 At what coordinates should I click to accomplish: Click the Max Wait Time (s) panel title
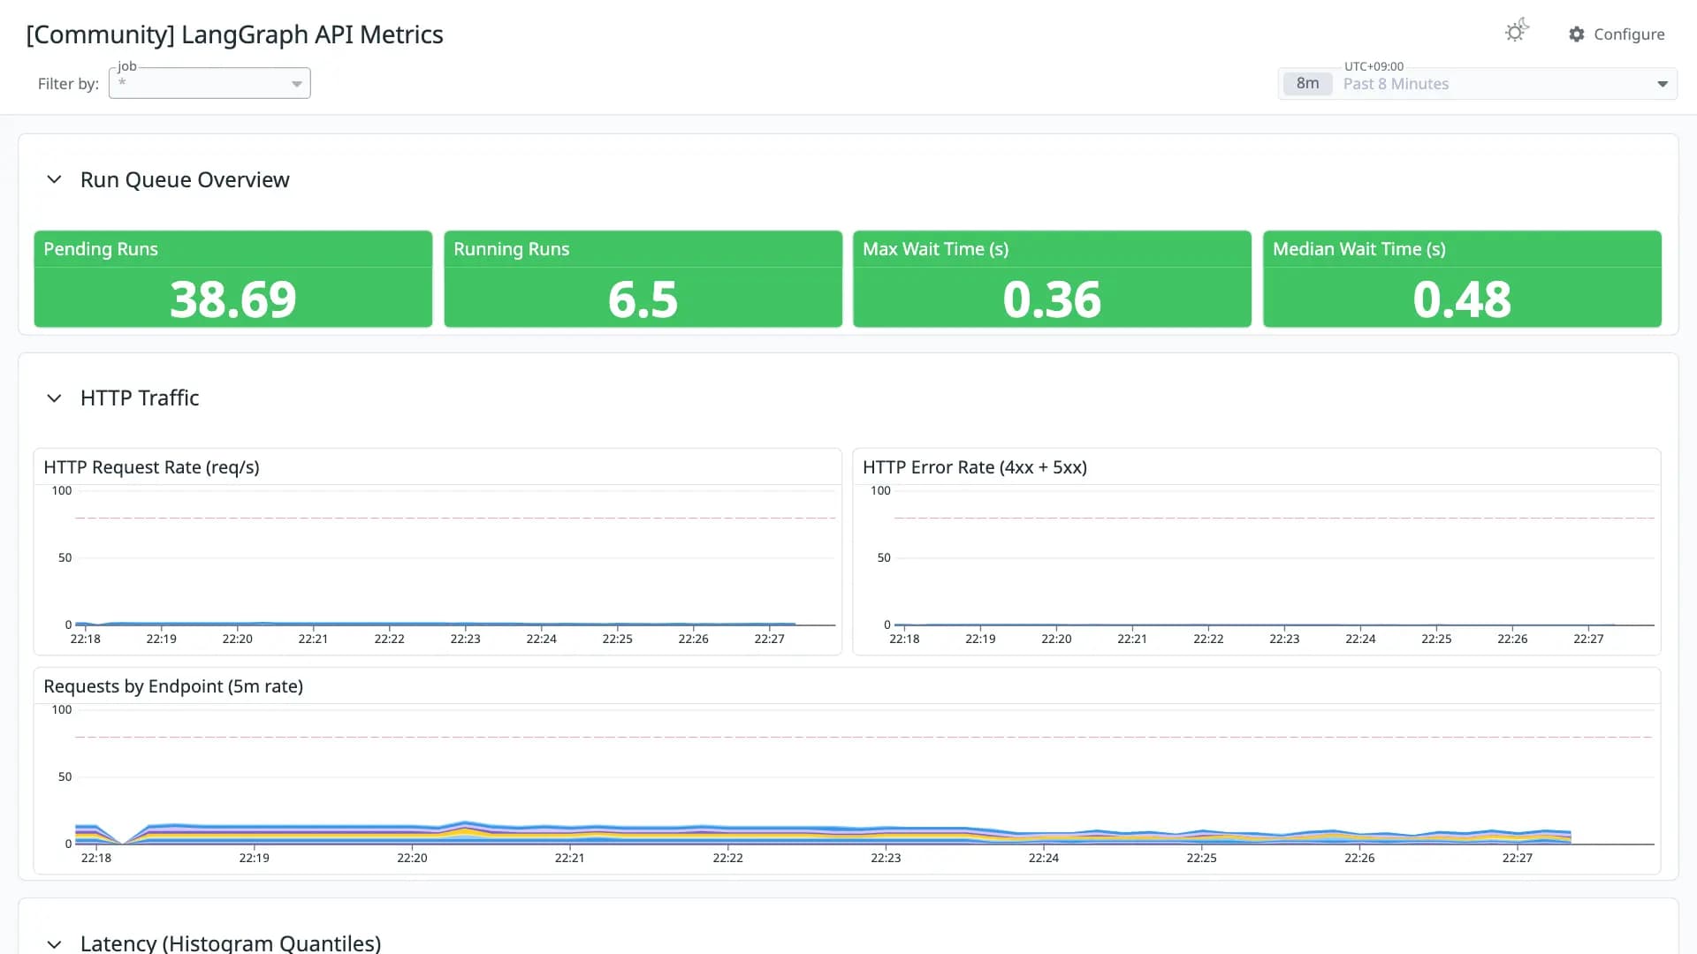935,249
